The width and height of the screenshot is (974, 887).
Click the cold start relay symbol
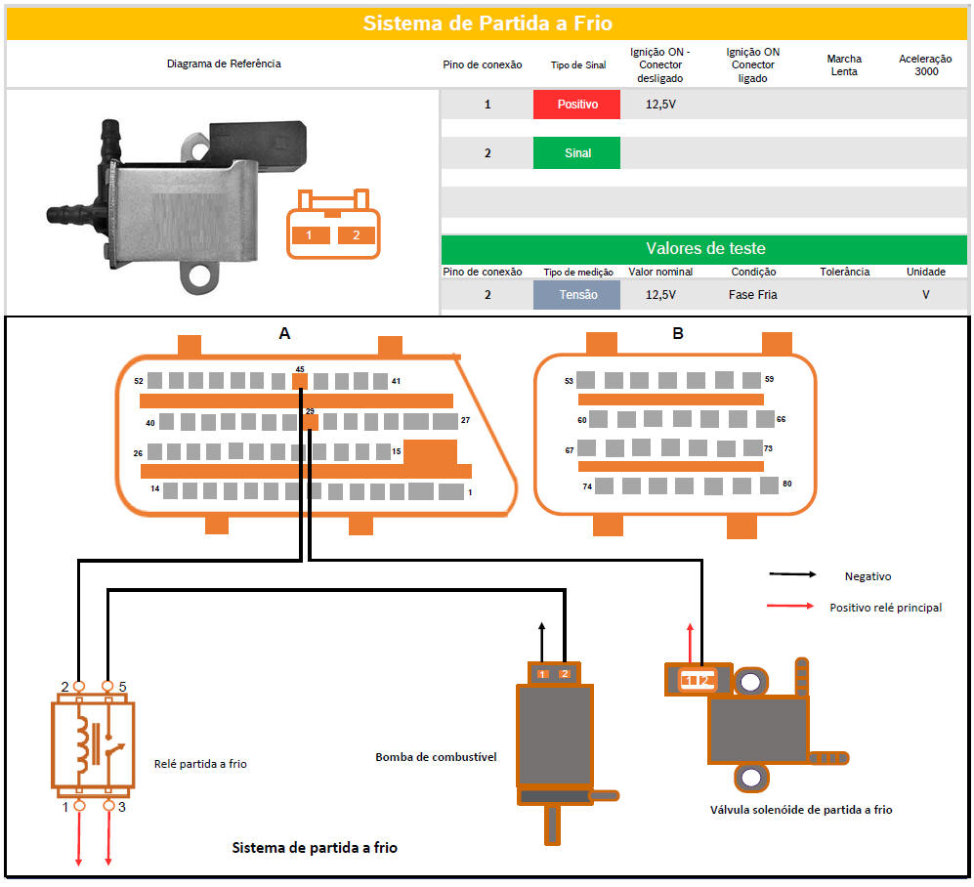coord(93,744)
